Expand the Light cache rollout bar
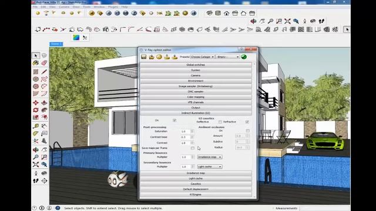Image resolution: width=376 pixels, height=211 pixels. coord(196,178)
